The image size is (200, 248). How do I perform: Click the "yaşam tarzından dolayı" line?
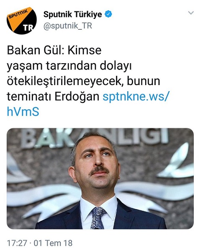pyautogui.click(x=69, y=66)
